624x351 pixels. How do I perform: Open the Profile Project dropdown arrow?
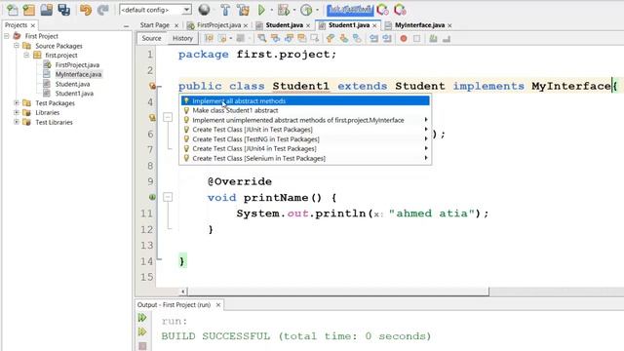(x=317, y=10)
